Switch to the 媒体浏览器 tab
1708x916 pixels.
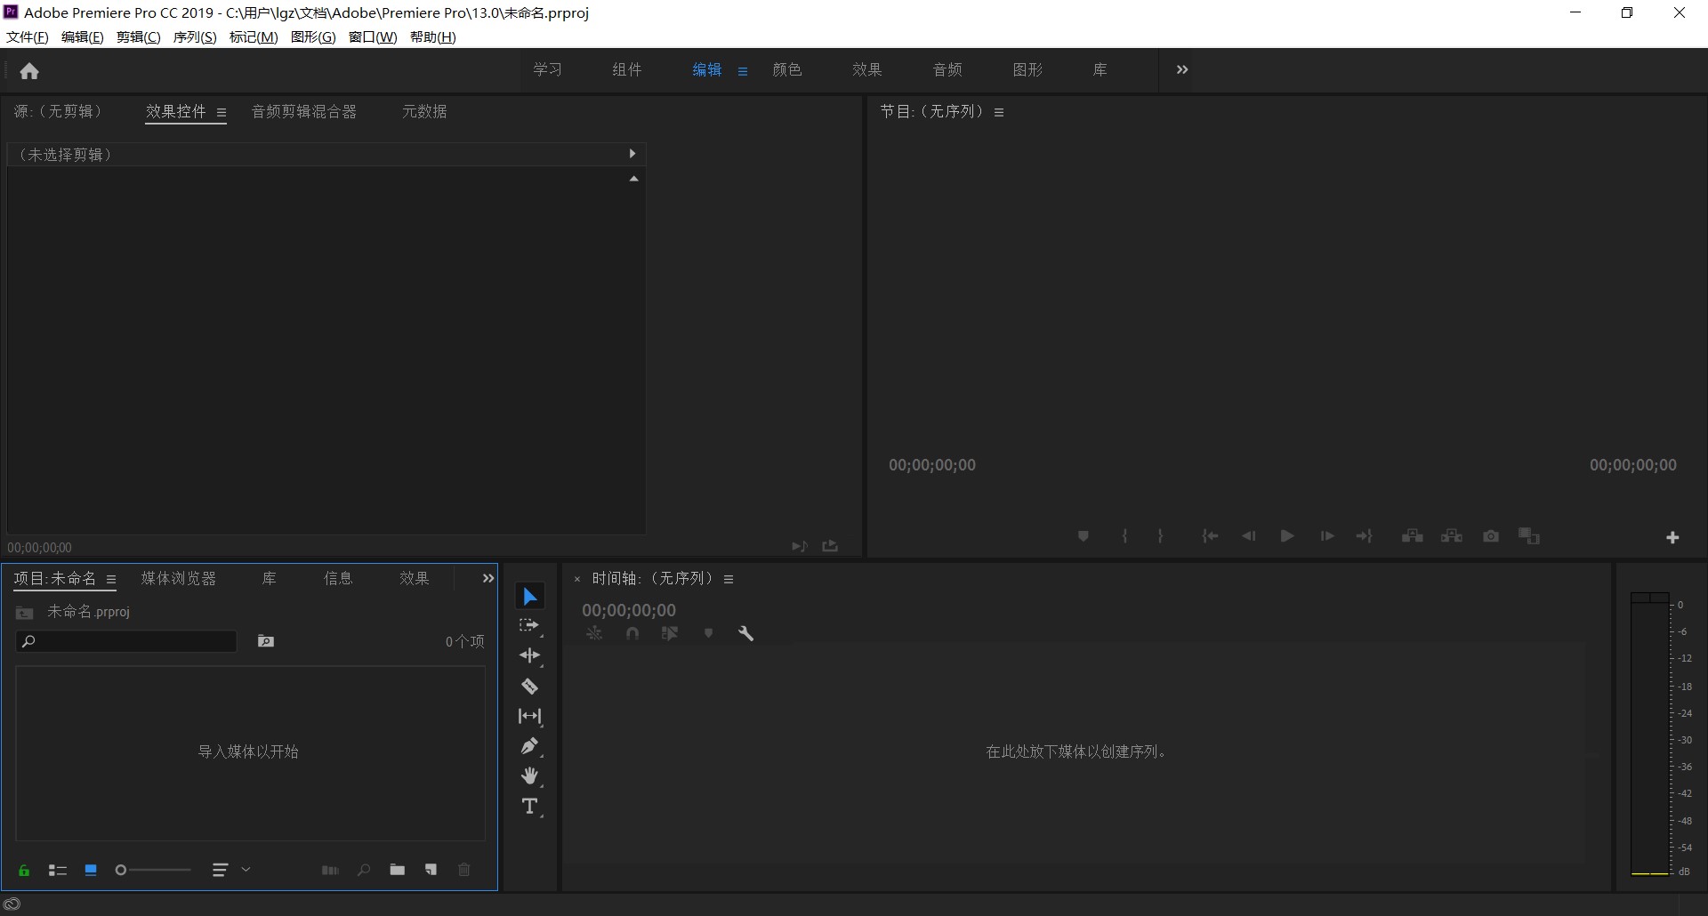178,578
